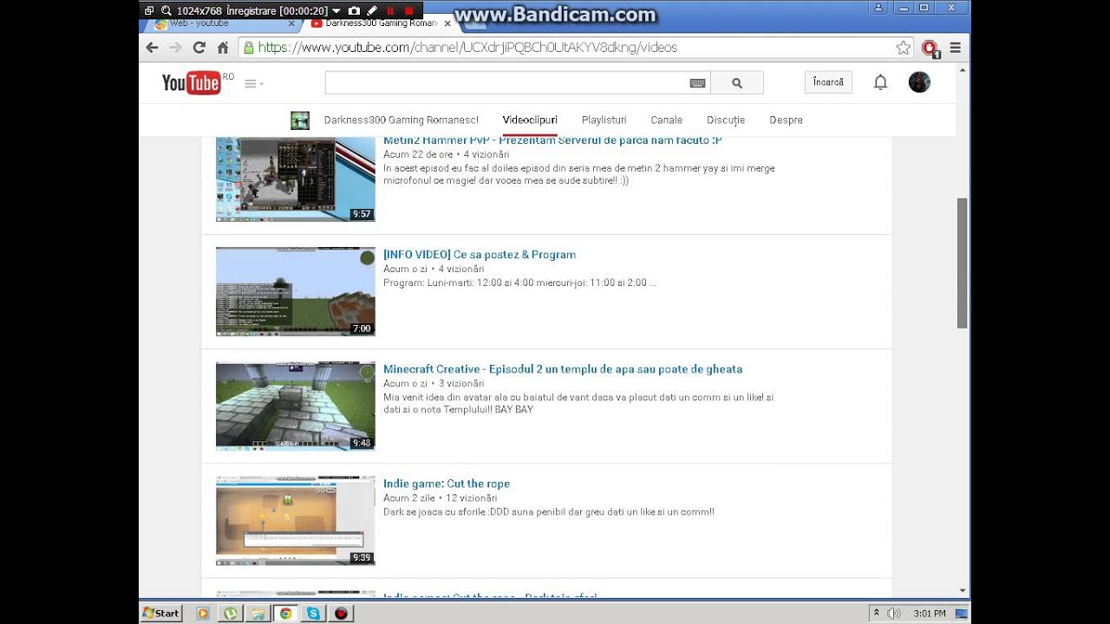
Task: Click the page vertical scrollbar thumb
Action: 962,263
